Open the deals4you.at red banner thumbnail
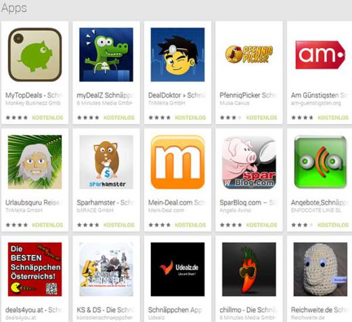Screen dimensions: 352x322 35,269
